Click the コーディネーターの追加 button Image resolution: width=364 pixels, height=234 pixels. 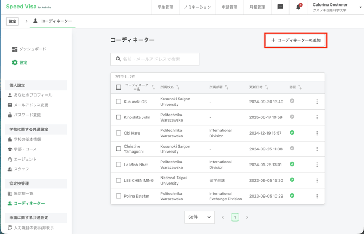click(296, 40)
